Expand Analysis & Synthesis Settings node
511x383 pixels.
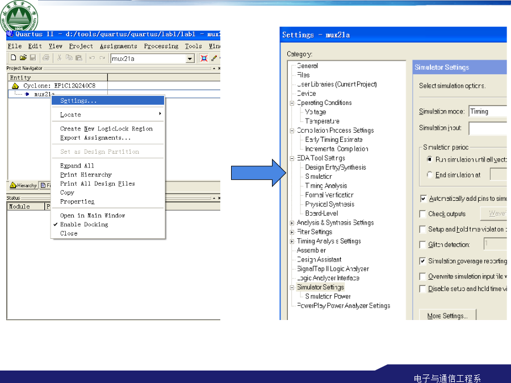pyautogui.click(x=292, y=223)
